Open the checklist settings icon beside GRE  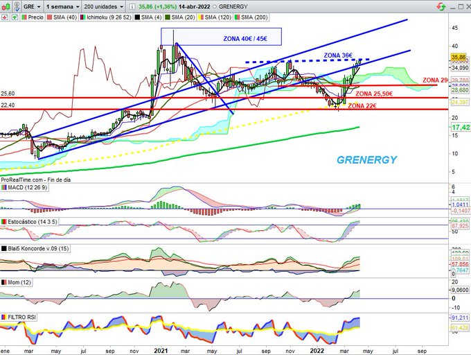[17, 6]
